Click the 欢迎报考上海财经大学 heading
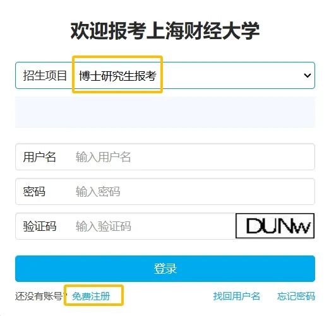The image size is (329, 316). (x=165, y=31)
